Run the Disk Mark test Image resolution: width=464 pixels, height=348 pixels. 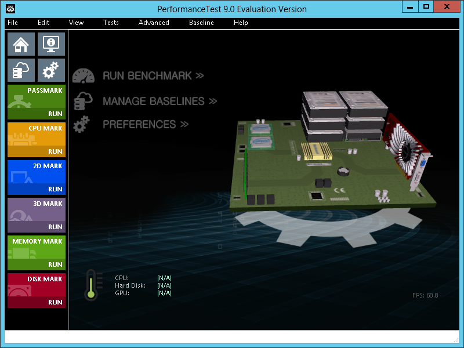55,302
